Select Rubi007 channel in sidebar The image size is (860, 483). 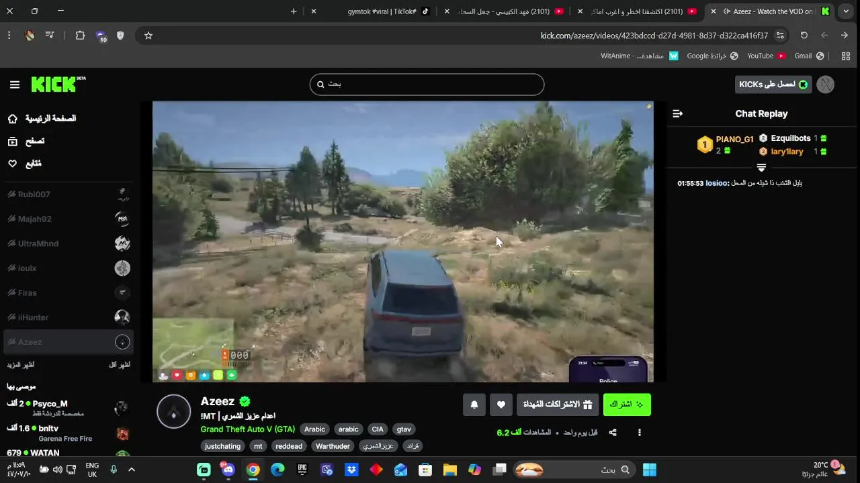[x=69, y=195]
